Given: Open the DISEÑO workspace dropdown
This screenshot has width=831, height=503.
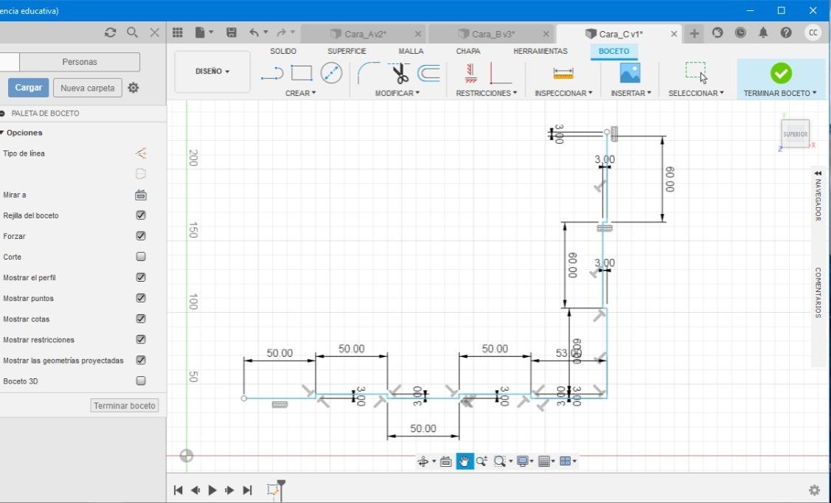Looking at the screenshot, I should coord(212,71).
